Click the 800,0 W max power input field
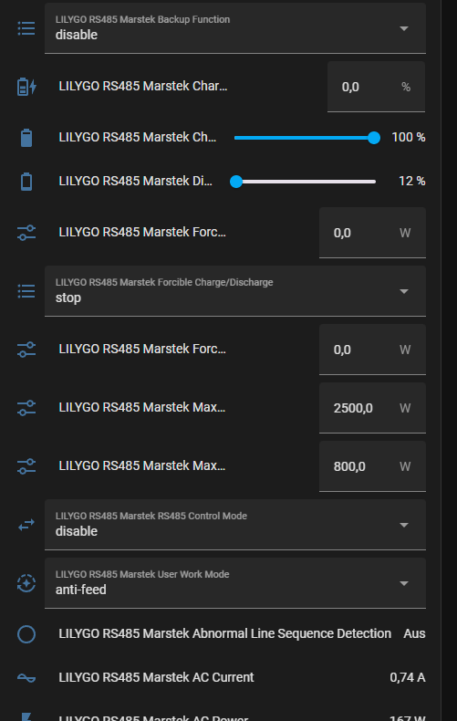This screenshot has height=721, width=457. click(372, 466)
